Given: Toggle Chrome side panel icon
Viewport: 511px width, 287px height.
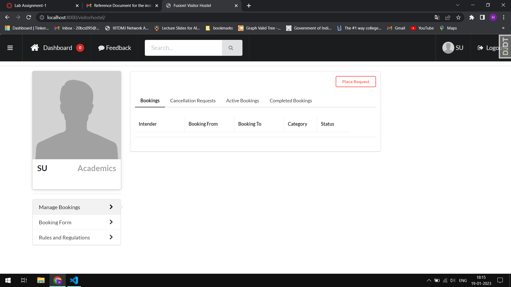Looking at the screenshot, I should [482, 18].
